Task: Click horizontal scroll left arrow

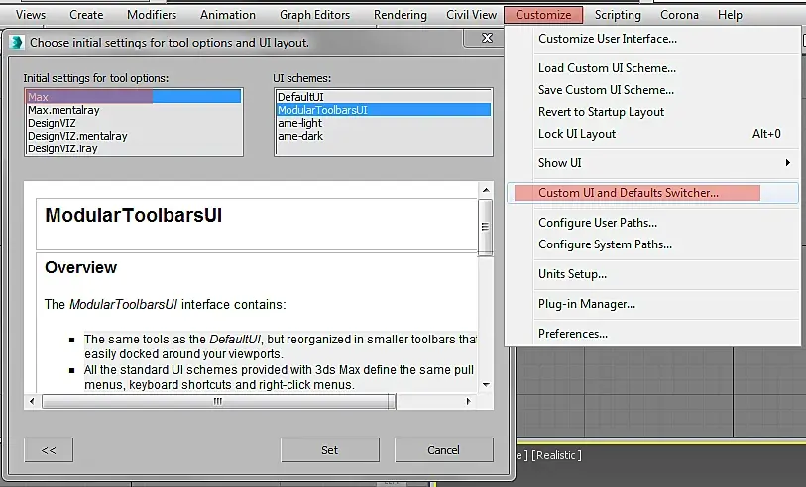Action: pos(32,401)
